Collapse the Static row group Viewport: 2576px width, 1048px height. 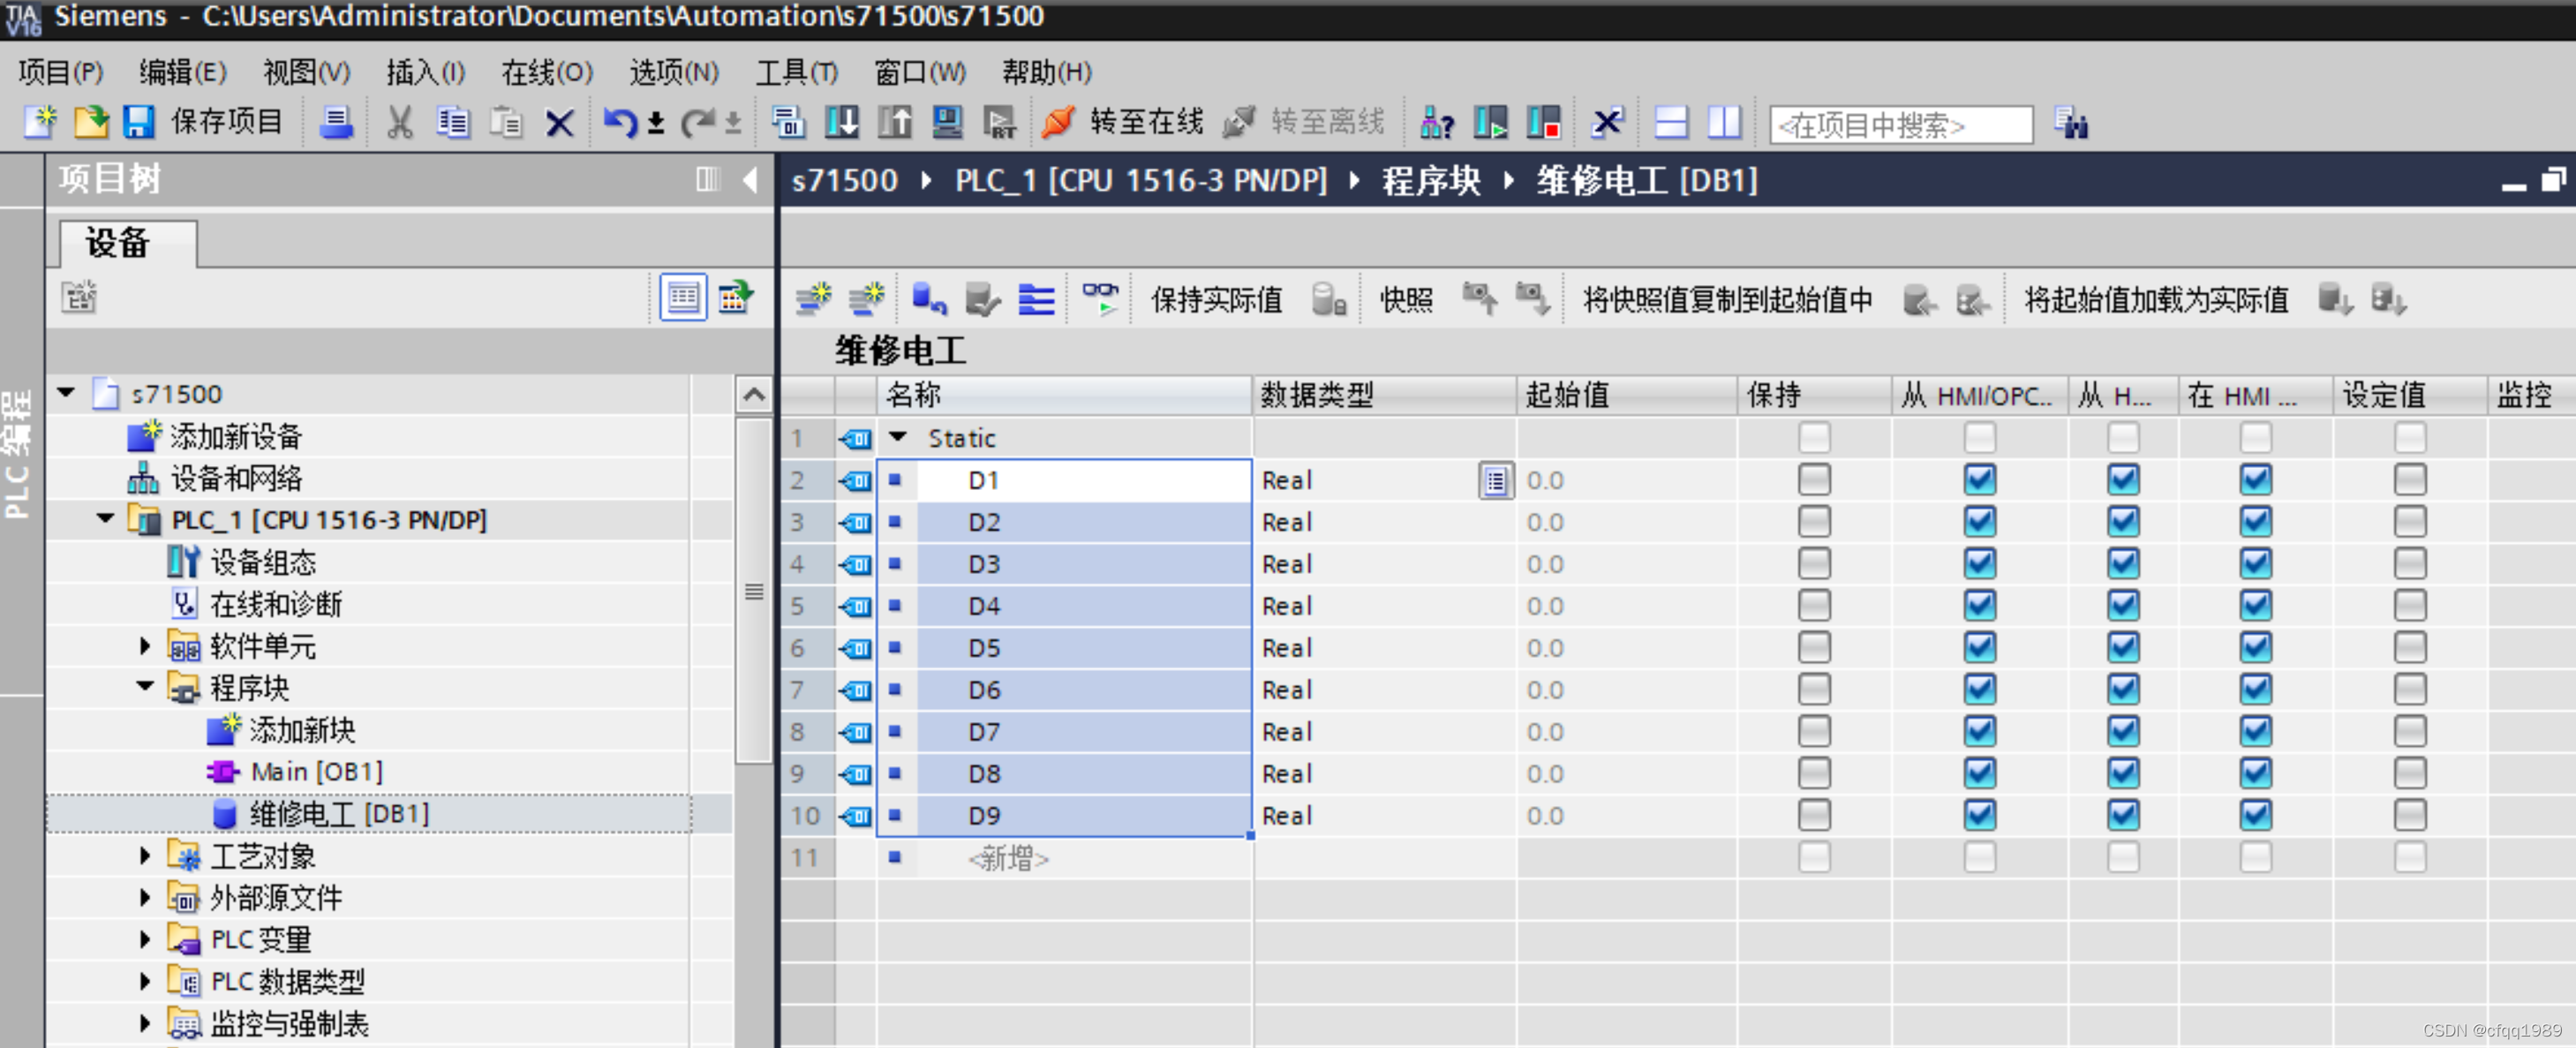point(898,437)
